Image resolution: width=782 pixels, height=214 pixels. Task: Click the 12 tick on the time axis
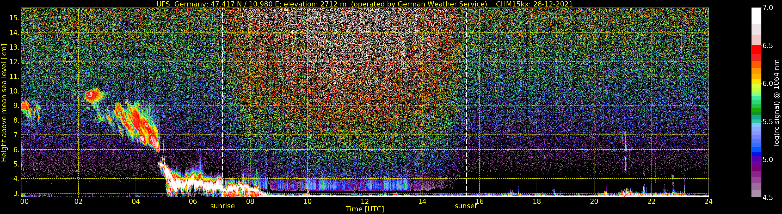(x=365, y=201)
